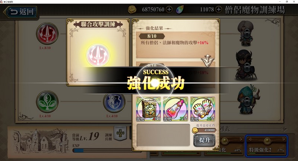Click the 提升 upgrade button
Image resolution: width=298 pixels, height=161 pixels.
[x=204, y=140]
